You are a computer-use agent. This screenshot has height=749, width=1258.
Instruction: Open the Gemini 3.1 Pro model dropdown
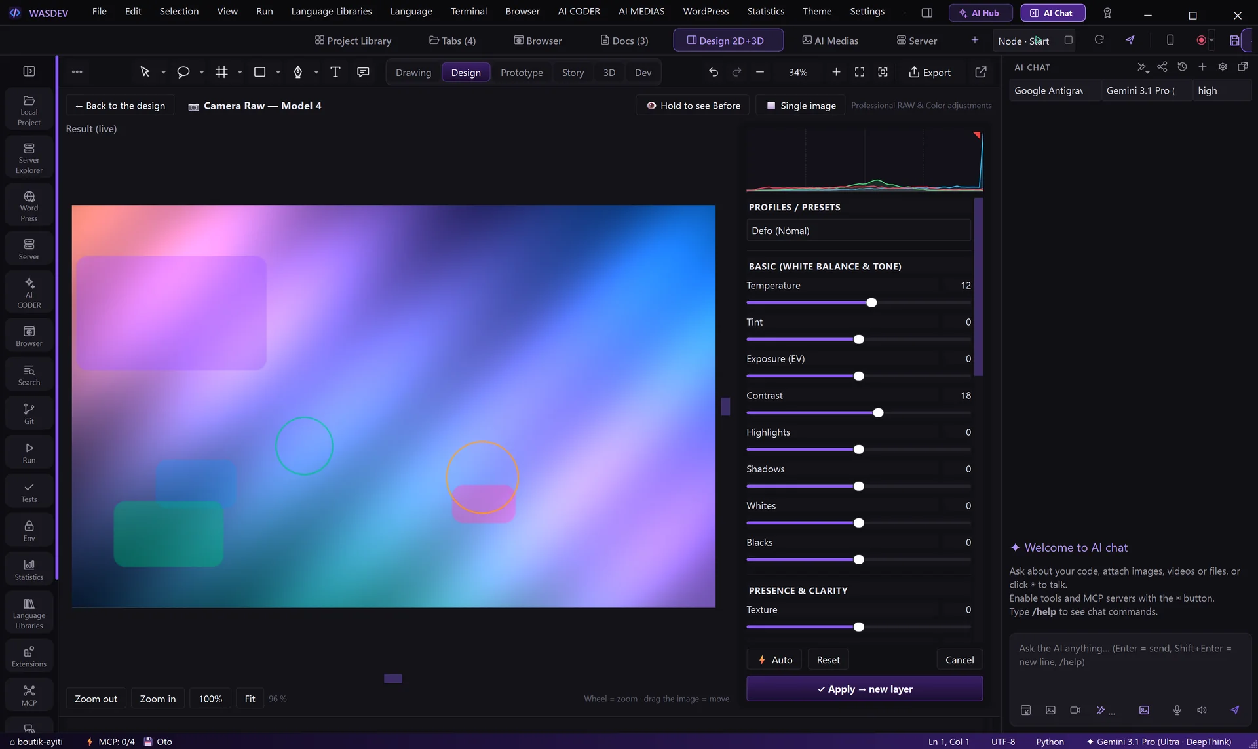click(1147, 90)
